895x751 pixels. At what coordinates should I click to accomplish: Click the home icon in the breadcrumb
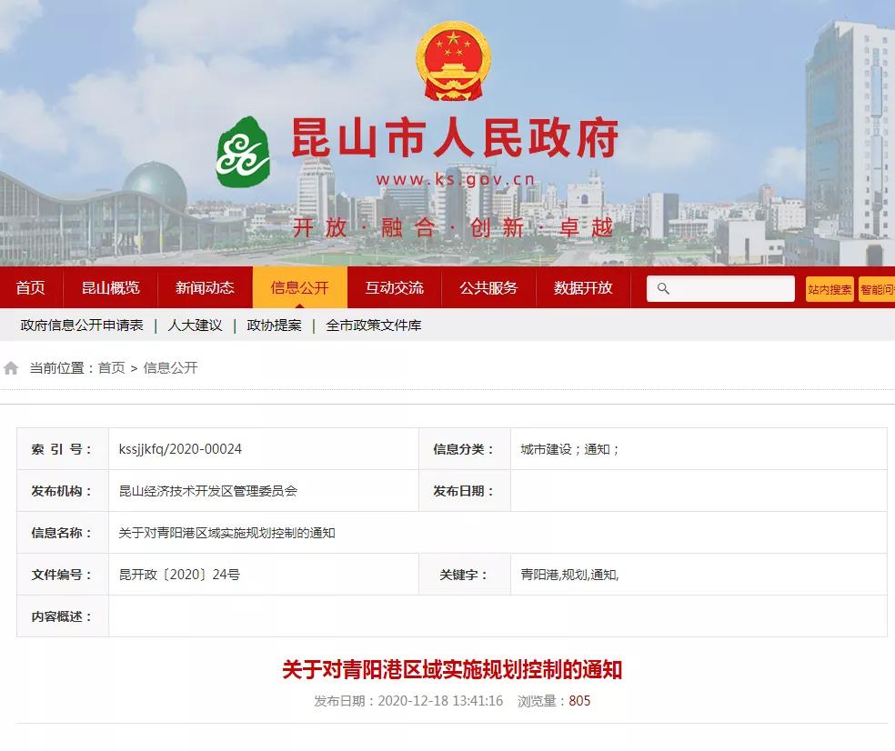(10, 367)
